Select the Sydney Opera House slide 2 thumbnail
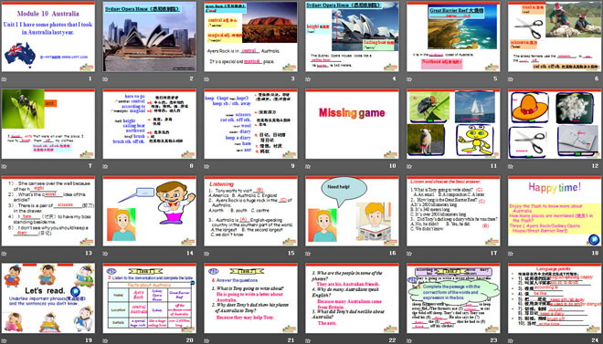The image size is (603, 344). 149,36
